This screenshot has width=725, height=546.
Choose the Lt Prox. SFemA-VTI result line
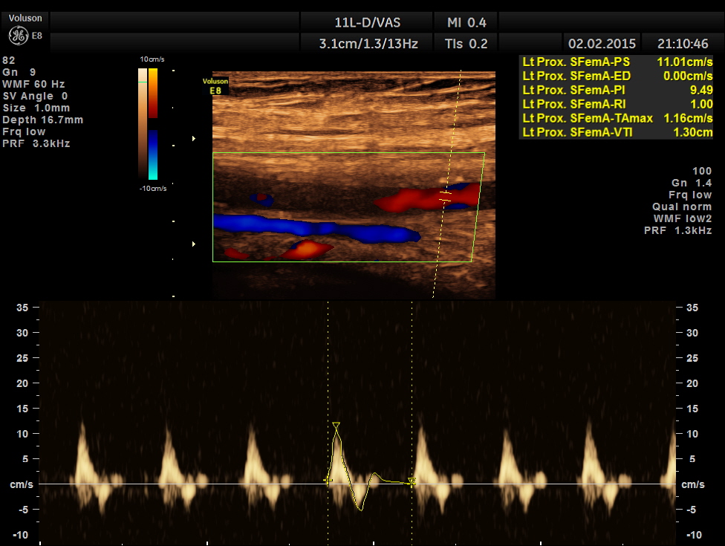pyautogui.click(x=617, y=132)
